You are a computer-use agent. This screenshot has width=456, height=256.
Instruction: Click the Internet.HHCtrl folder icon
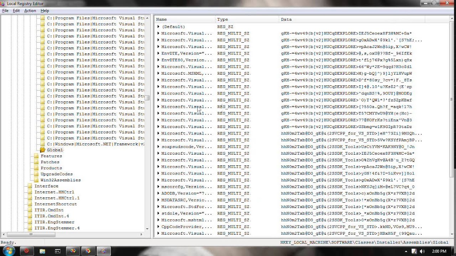pos(30,192)
